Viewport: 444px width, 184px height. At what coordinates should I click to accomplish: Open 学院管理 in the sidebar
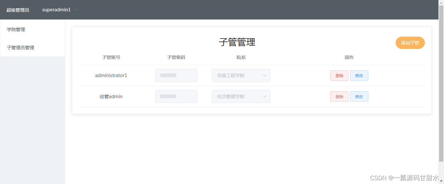pos(33,29)
